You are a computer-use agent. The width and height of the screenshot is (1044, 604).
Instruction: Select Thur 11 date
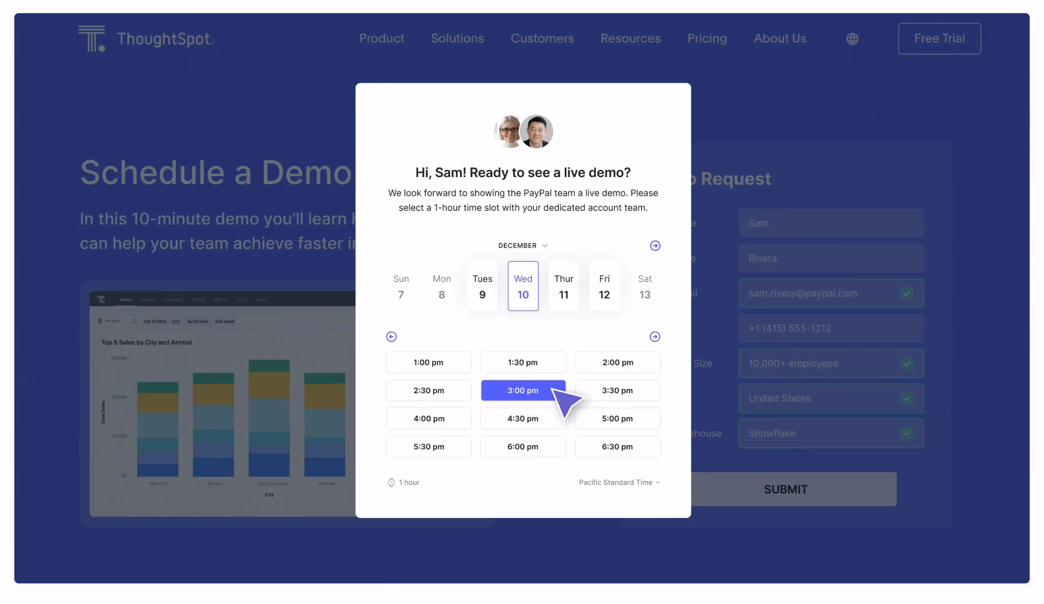(x=563, y=286)
